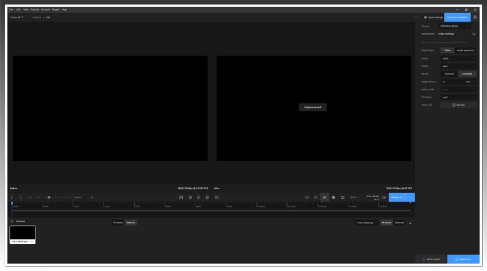Open the Account menu
Viewport: 487px width, 271px height.
[x=45, y=10]
